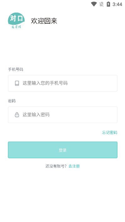Screen dimensions: 125x222
Task: Tap the 对口 characters in the logo
Action: pyautogui.click(x=16, y=19)
